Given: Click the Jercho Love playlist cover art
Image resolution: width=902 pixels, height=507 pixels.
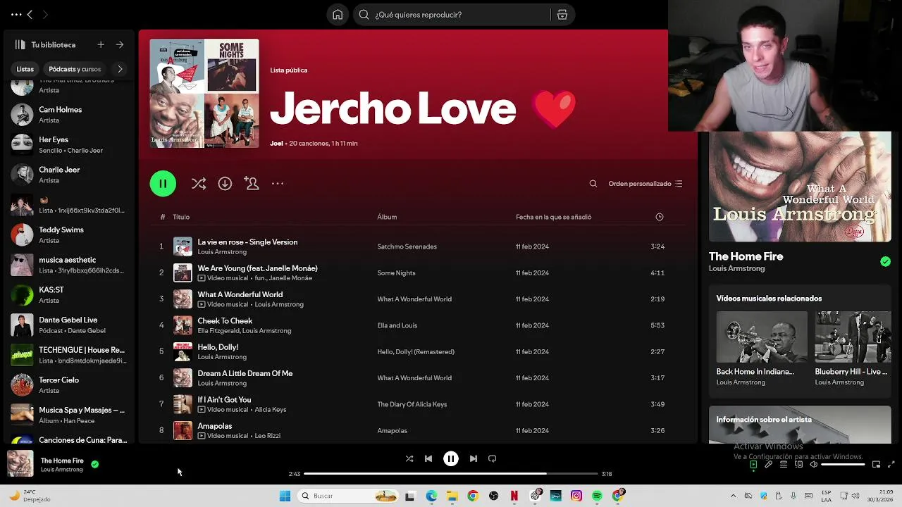Looking at the screenshot, I should (x=204, y=93).
